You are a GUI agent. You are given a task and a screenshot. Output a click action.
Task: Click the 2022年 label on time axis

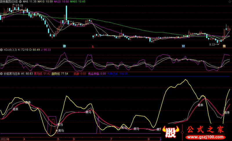pyautogui.click(x=5, y=139)
